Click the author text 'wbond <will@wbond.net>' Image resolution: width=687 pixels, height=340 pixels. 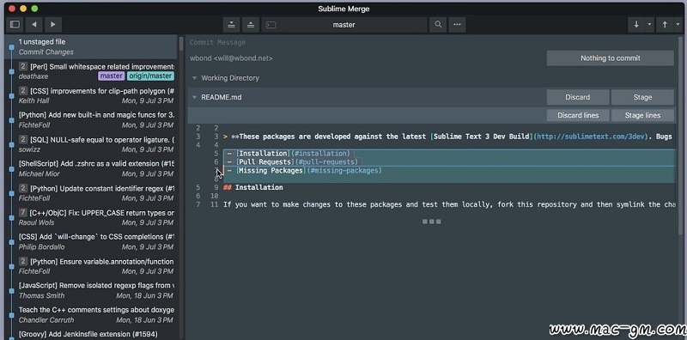[x=231, y=58]
